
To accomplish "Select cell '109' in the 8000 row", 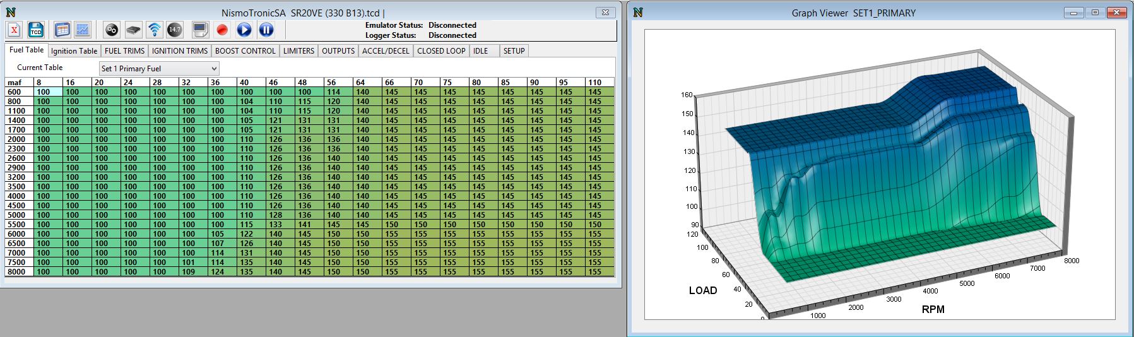I will coord(193,271).
